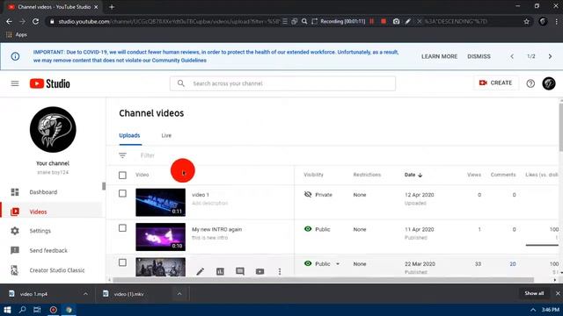Click the horizontal table scrollbar
Viewport: 563px width, 316px height.
(323, 280)
